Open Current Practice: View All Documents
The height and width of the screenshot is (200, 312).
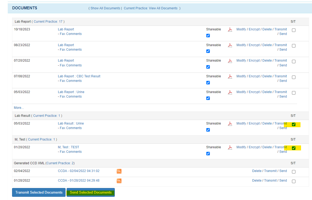point(150,8)
